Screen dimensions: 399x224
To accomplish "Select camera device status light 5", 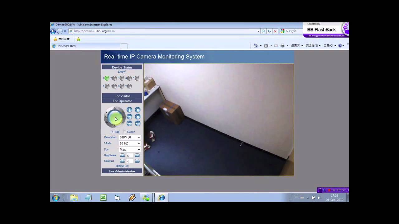I will 137,78.
